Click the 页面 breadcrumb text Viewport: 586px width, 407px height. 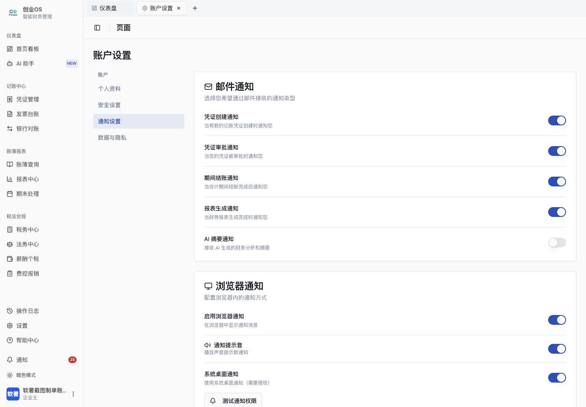pyautogui.click(x=123, y=28)
